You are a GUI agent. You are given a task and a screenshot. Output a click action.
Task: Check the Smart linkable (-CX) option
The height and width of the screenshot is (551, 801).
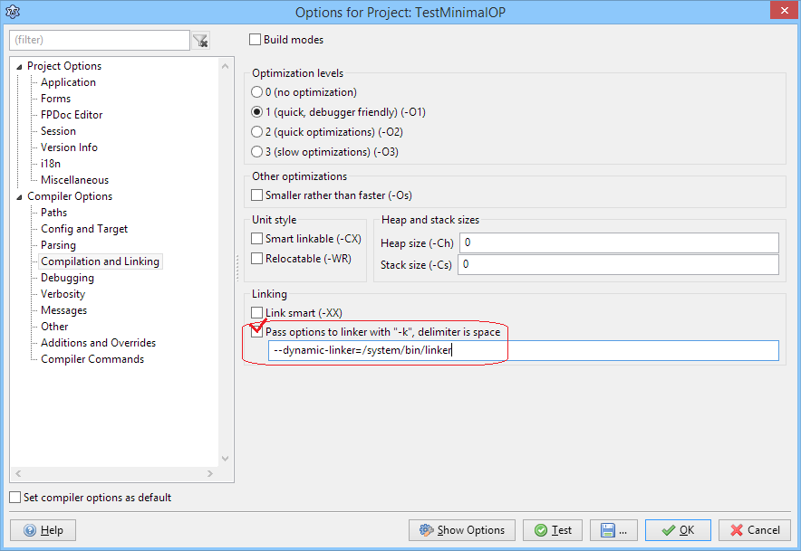tap(256, 239)
